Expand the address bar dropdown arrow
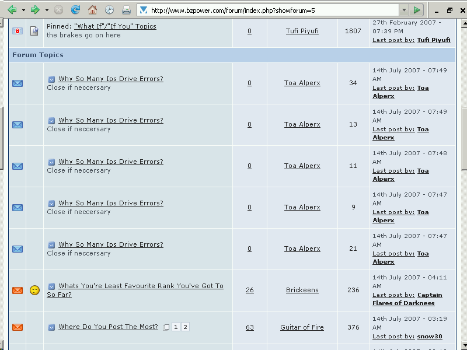This screenshot has width=467, height=350. click(404, 10)
